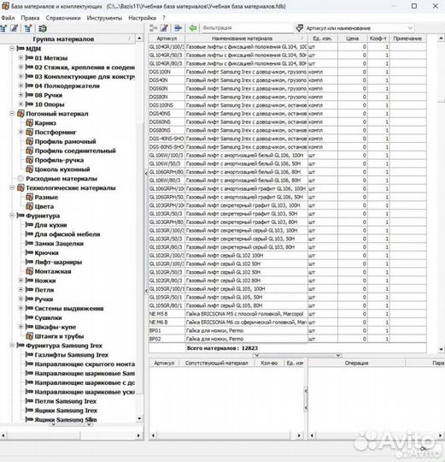
Task: Open the Инструменты menu
Action: click(104, 18)
